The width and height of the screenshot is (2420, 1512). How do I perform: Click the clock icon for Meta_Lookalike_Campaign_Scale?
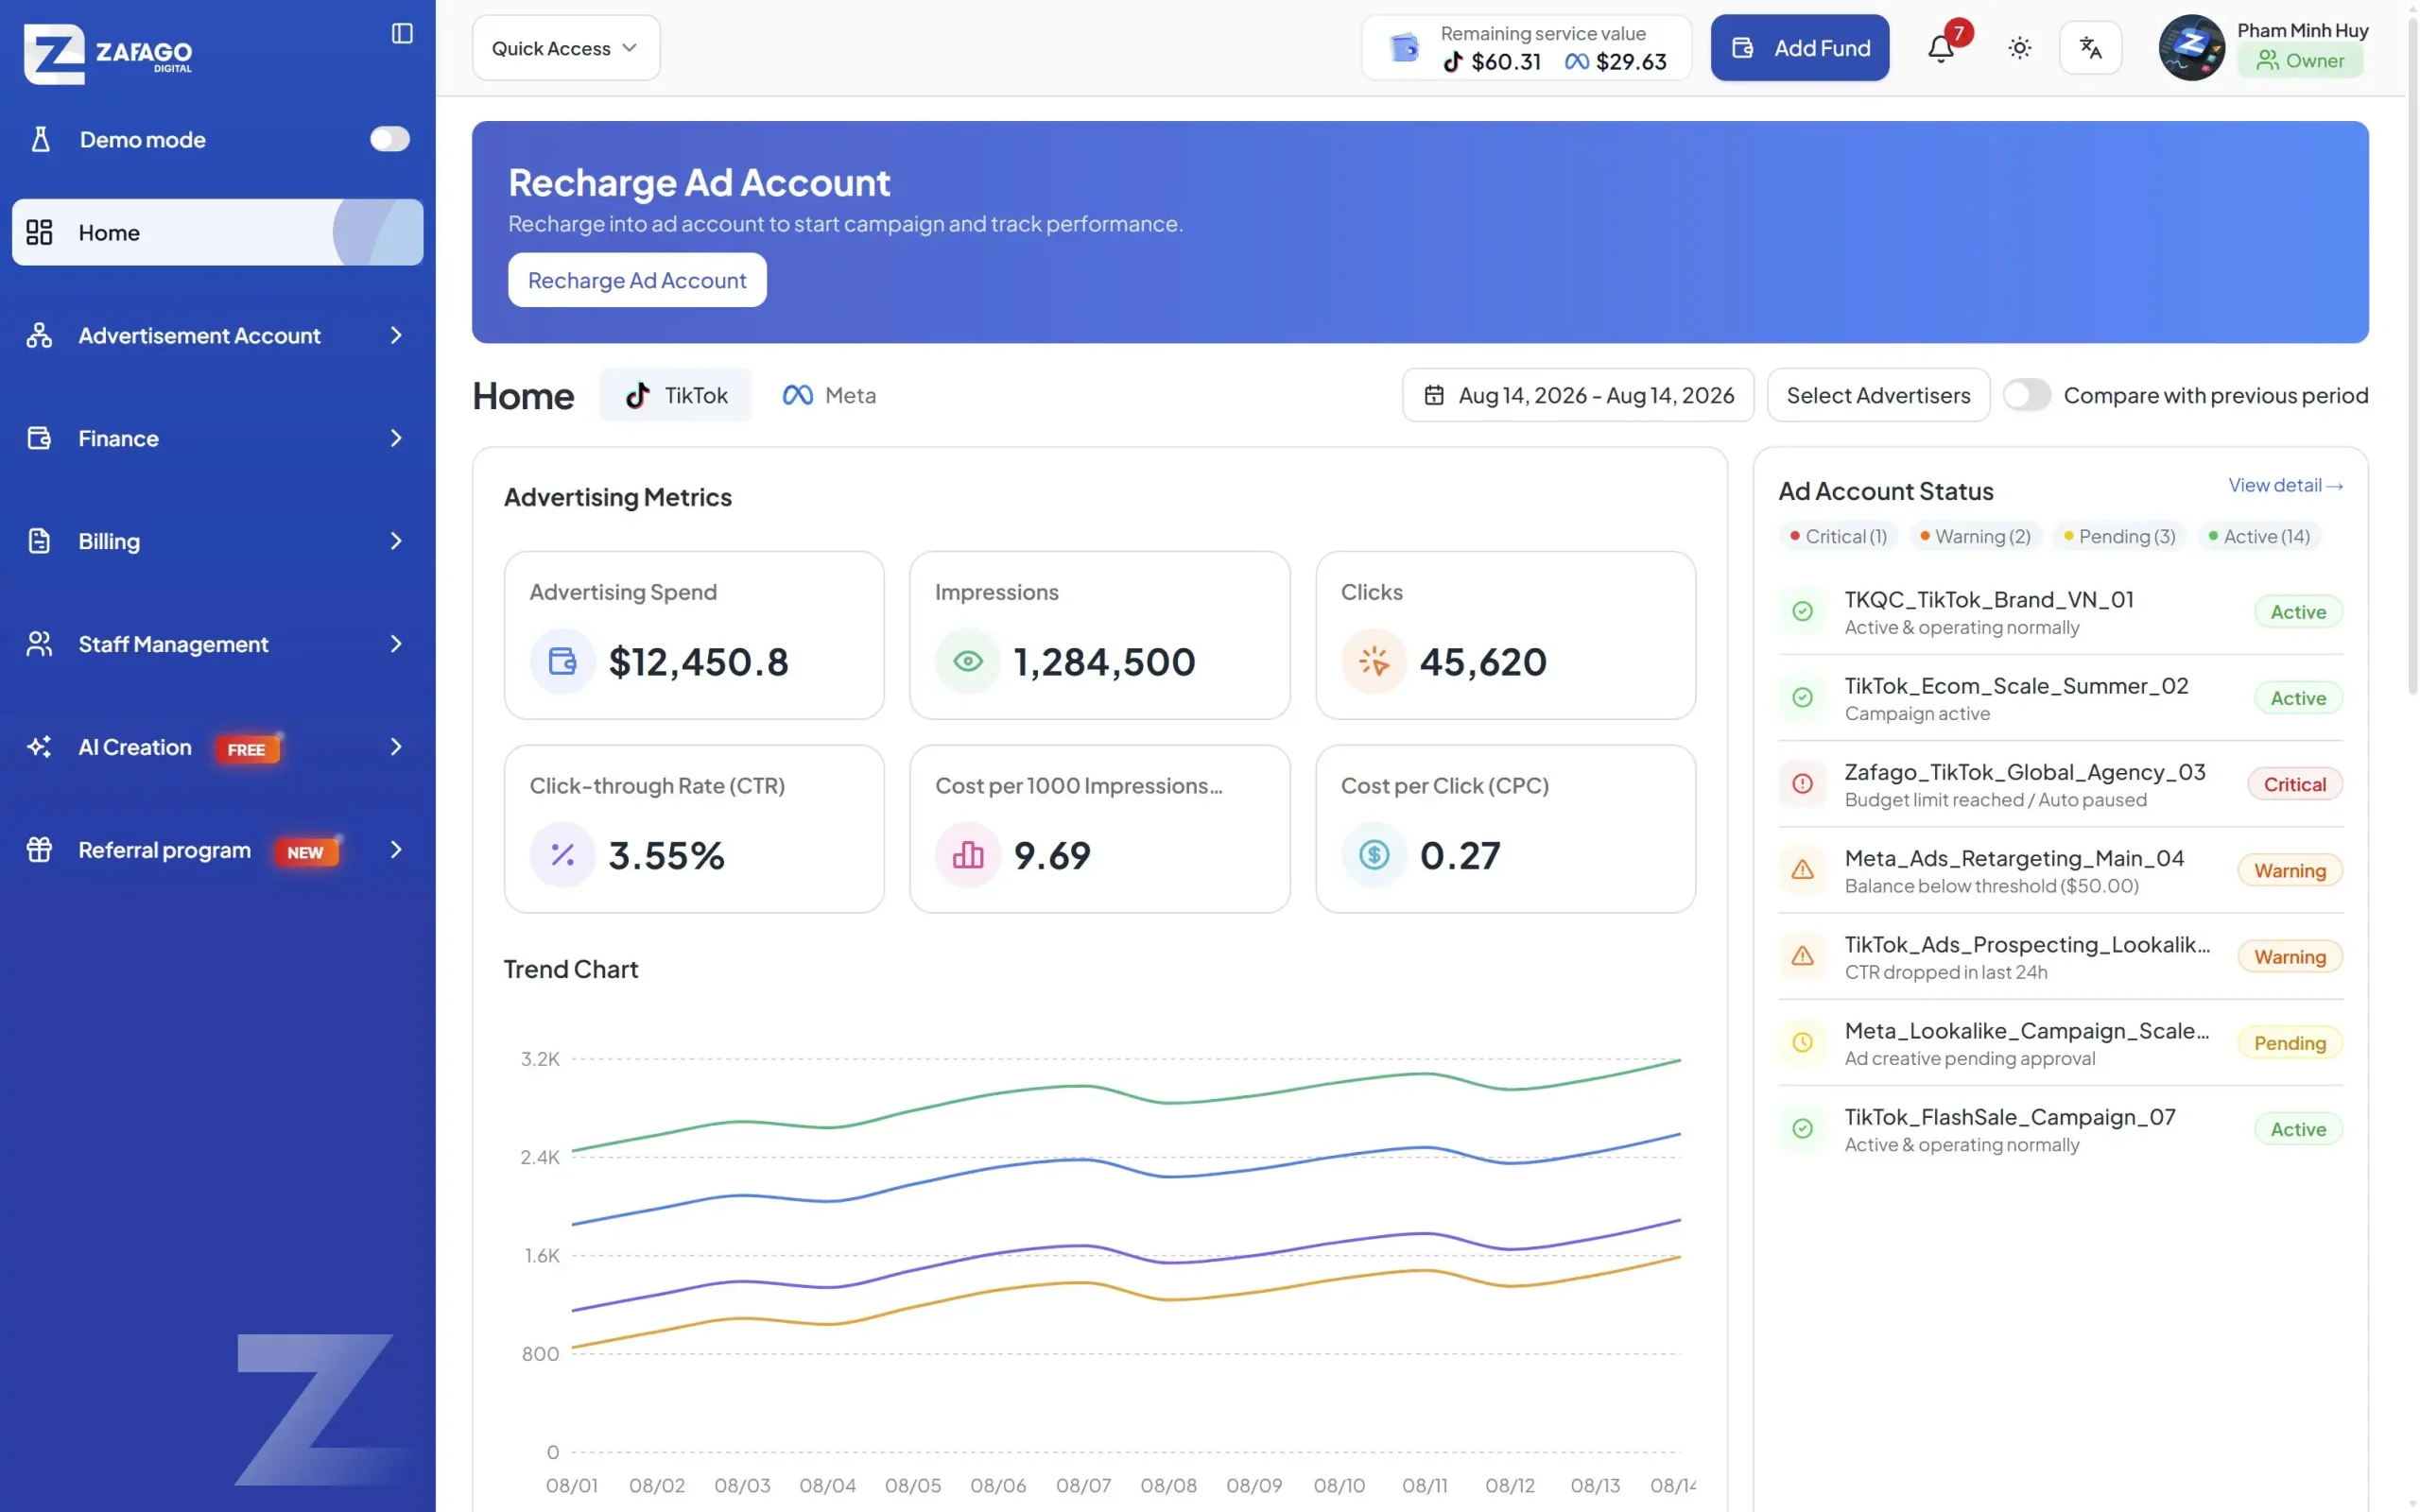pos(1802,1042)
